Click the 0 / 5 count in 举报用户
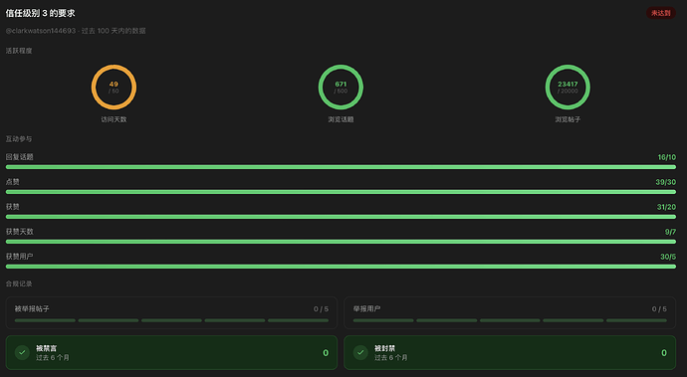 tap(659, 308)
